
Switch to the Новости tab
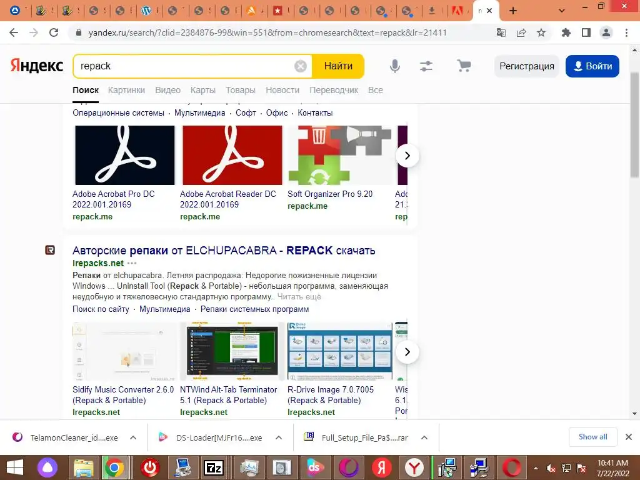(282, 90)
